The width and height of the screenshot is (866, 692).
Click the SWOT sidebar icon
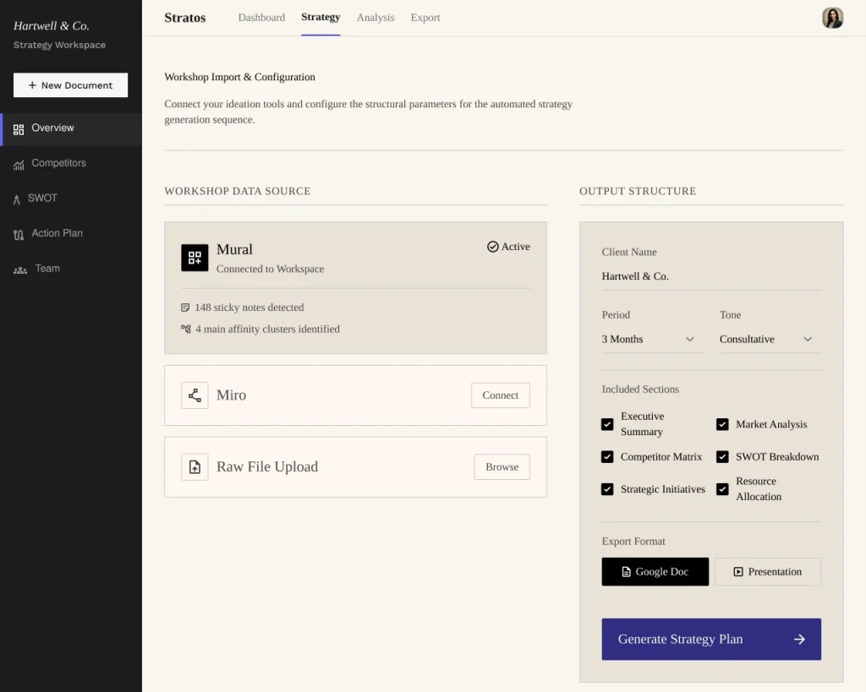click(17, 199)
